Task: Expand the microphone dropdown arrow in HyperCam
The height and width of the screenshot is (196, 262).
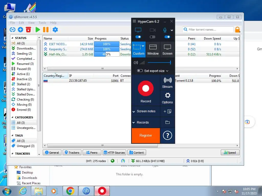Action: (172, 30)
